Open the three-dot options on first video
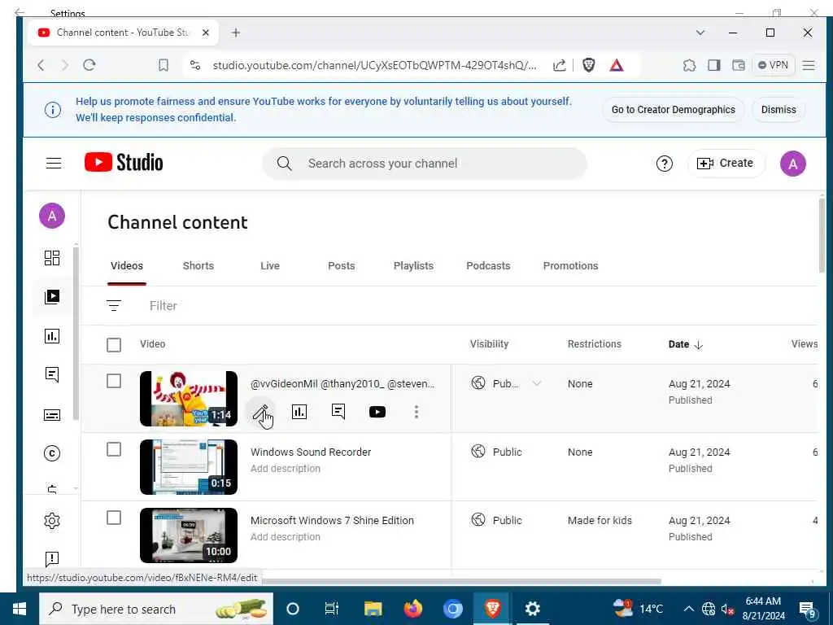833x625 pixels. click(416, 411)
